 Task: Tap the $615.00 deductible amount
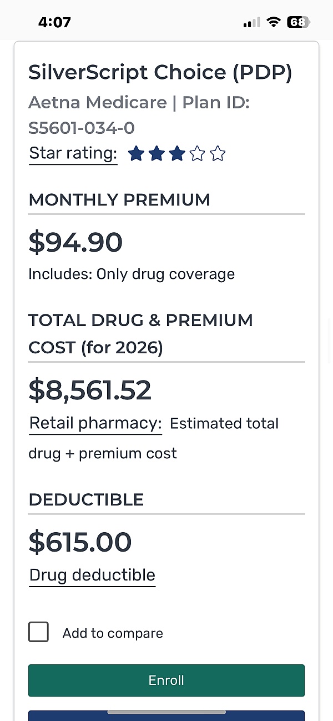pos(80,542)
